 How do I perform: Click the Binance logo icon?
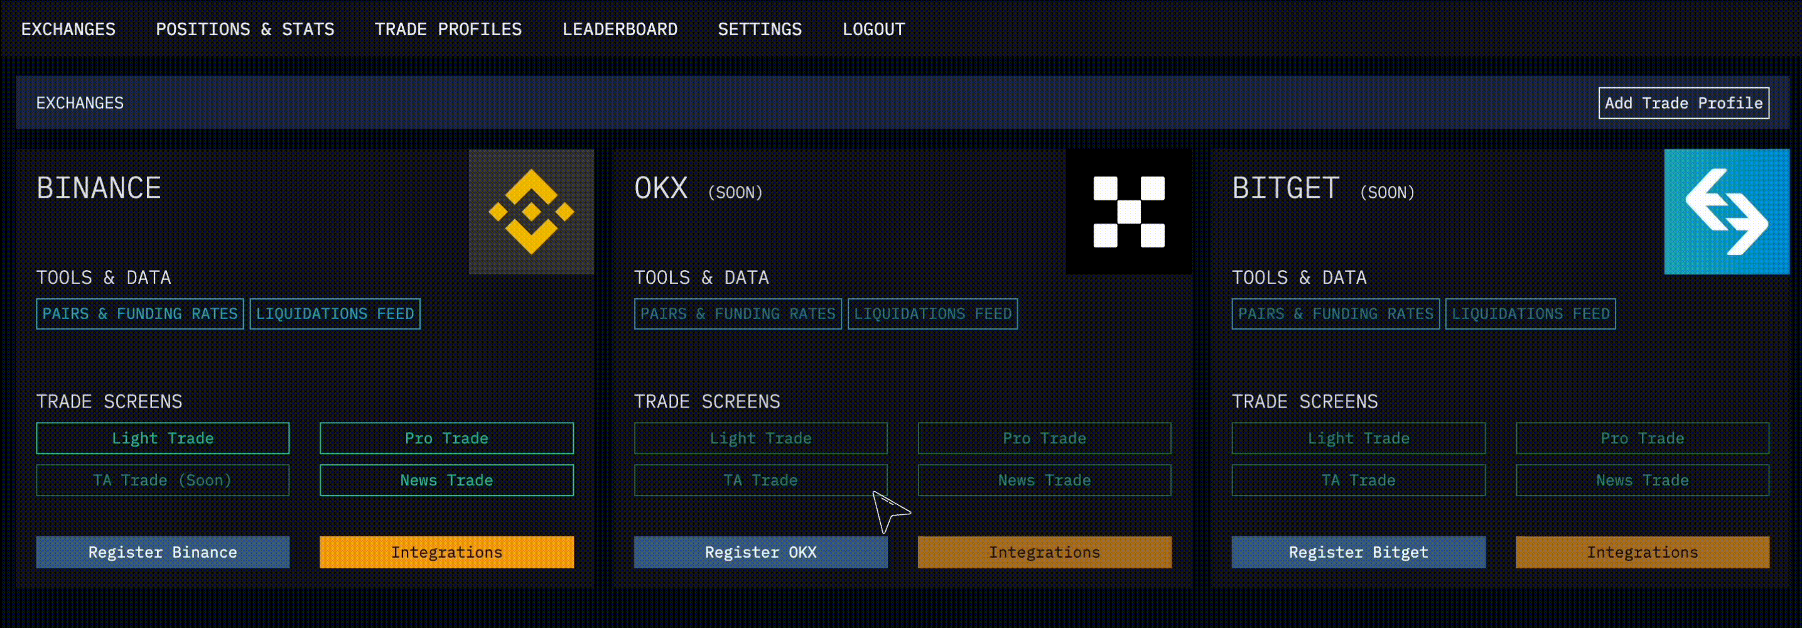click(x=531, y=211)
